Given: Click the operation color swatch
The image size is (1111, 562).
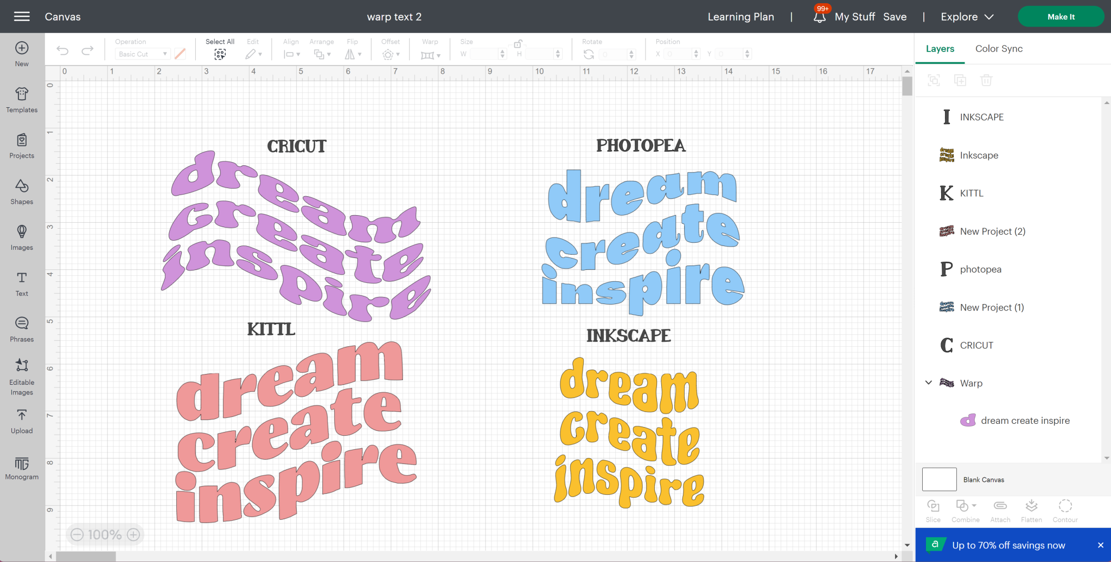Looking at the screenshot, I should click(180, 54).
